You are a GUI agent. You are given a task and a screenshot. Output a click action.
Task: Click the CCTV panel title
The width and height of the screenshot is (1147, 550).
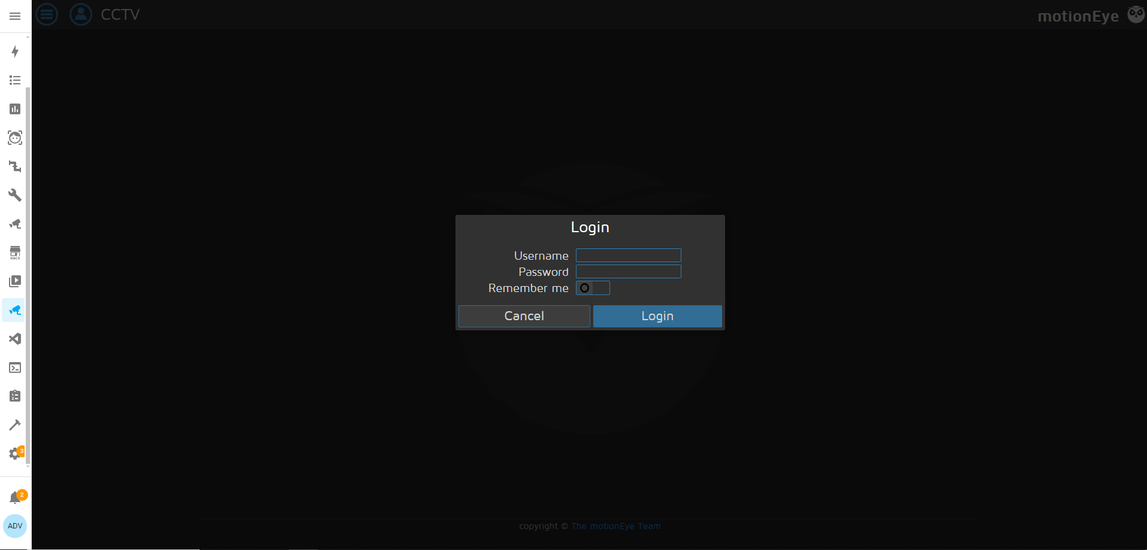(x=120, y=14)
